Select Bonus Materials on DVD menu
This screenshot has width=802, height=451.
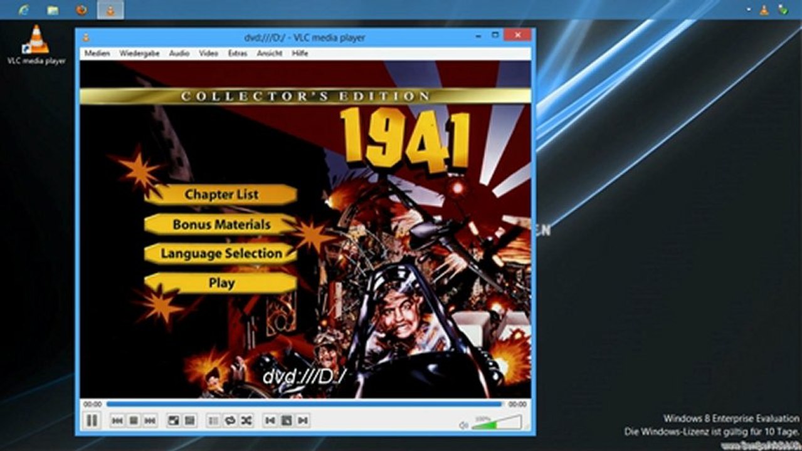[x=221, y=224]
